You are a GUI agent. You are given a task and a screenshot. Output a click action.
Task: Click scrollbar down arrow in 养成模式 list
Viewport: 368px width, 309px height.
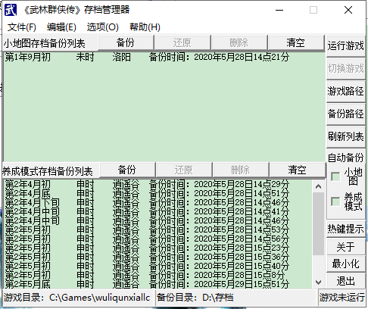pos(318,282)
